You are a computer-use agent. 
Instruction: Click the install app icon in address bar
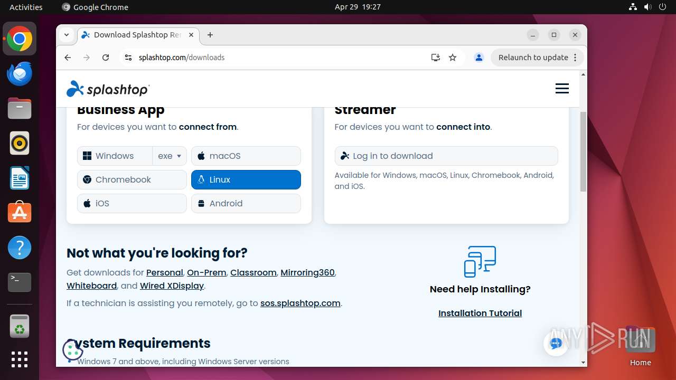436,58
